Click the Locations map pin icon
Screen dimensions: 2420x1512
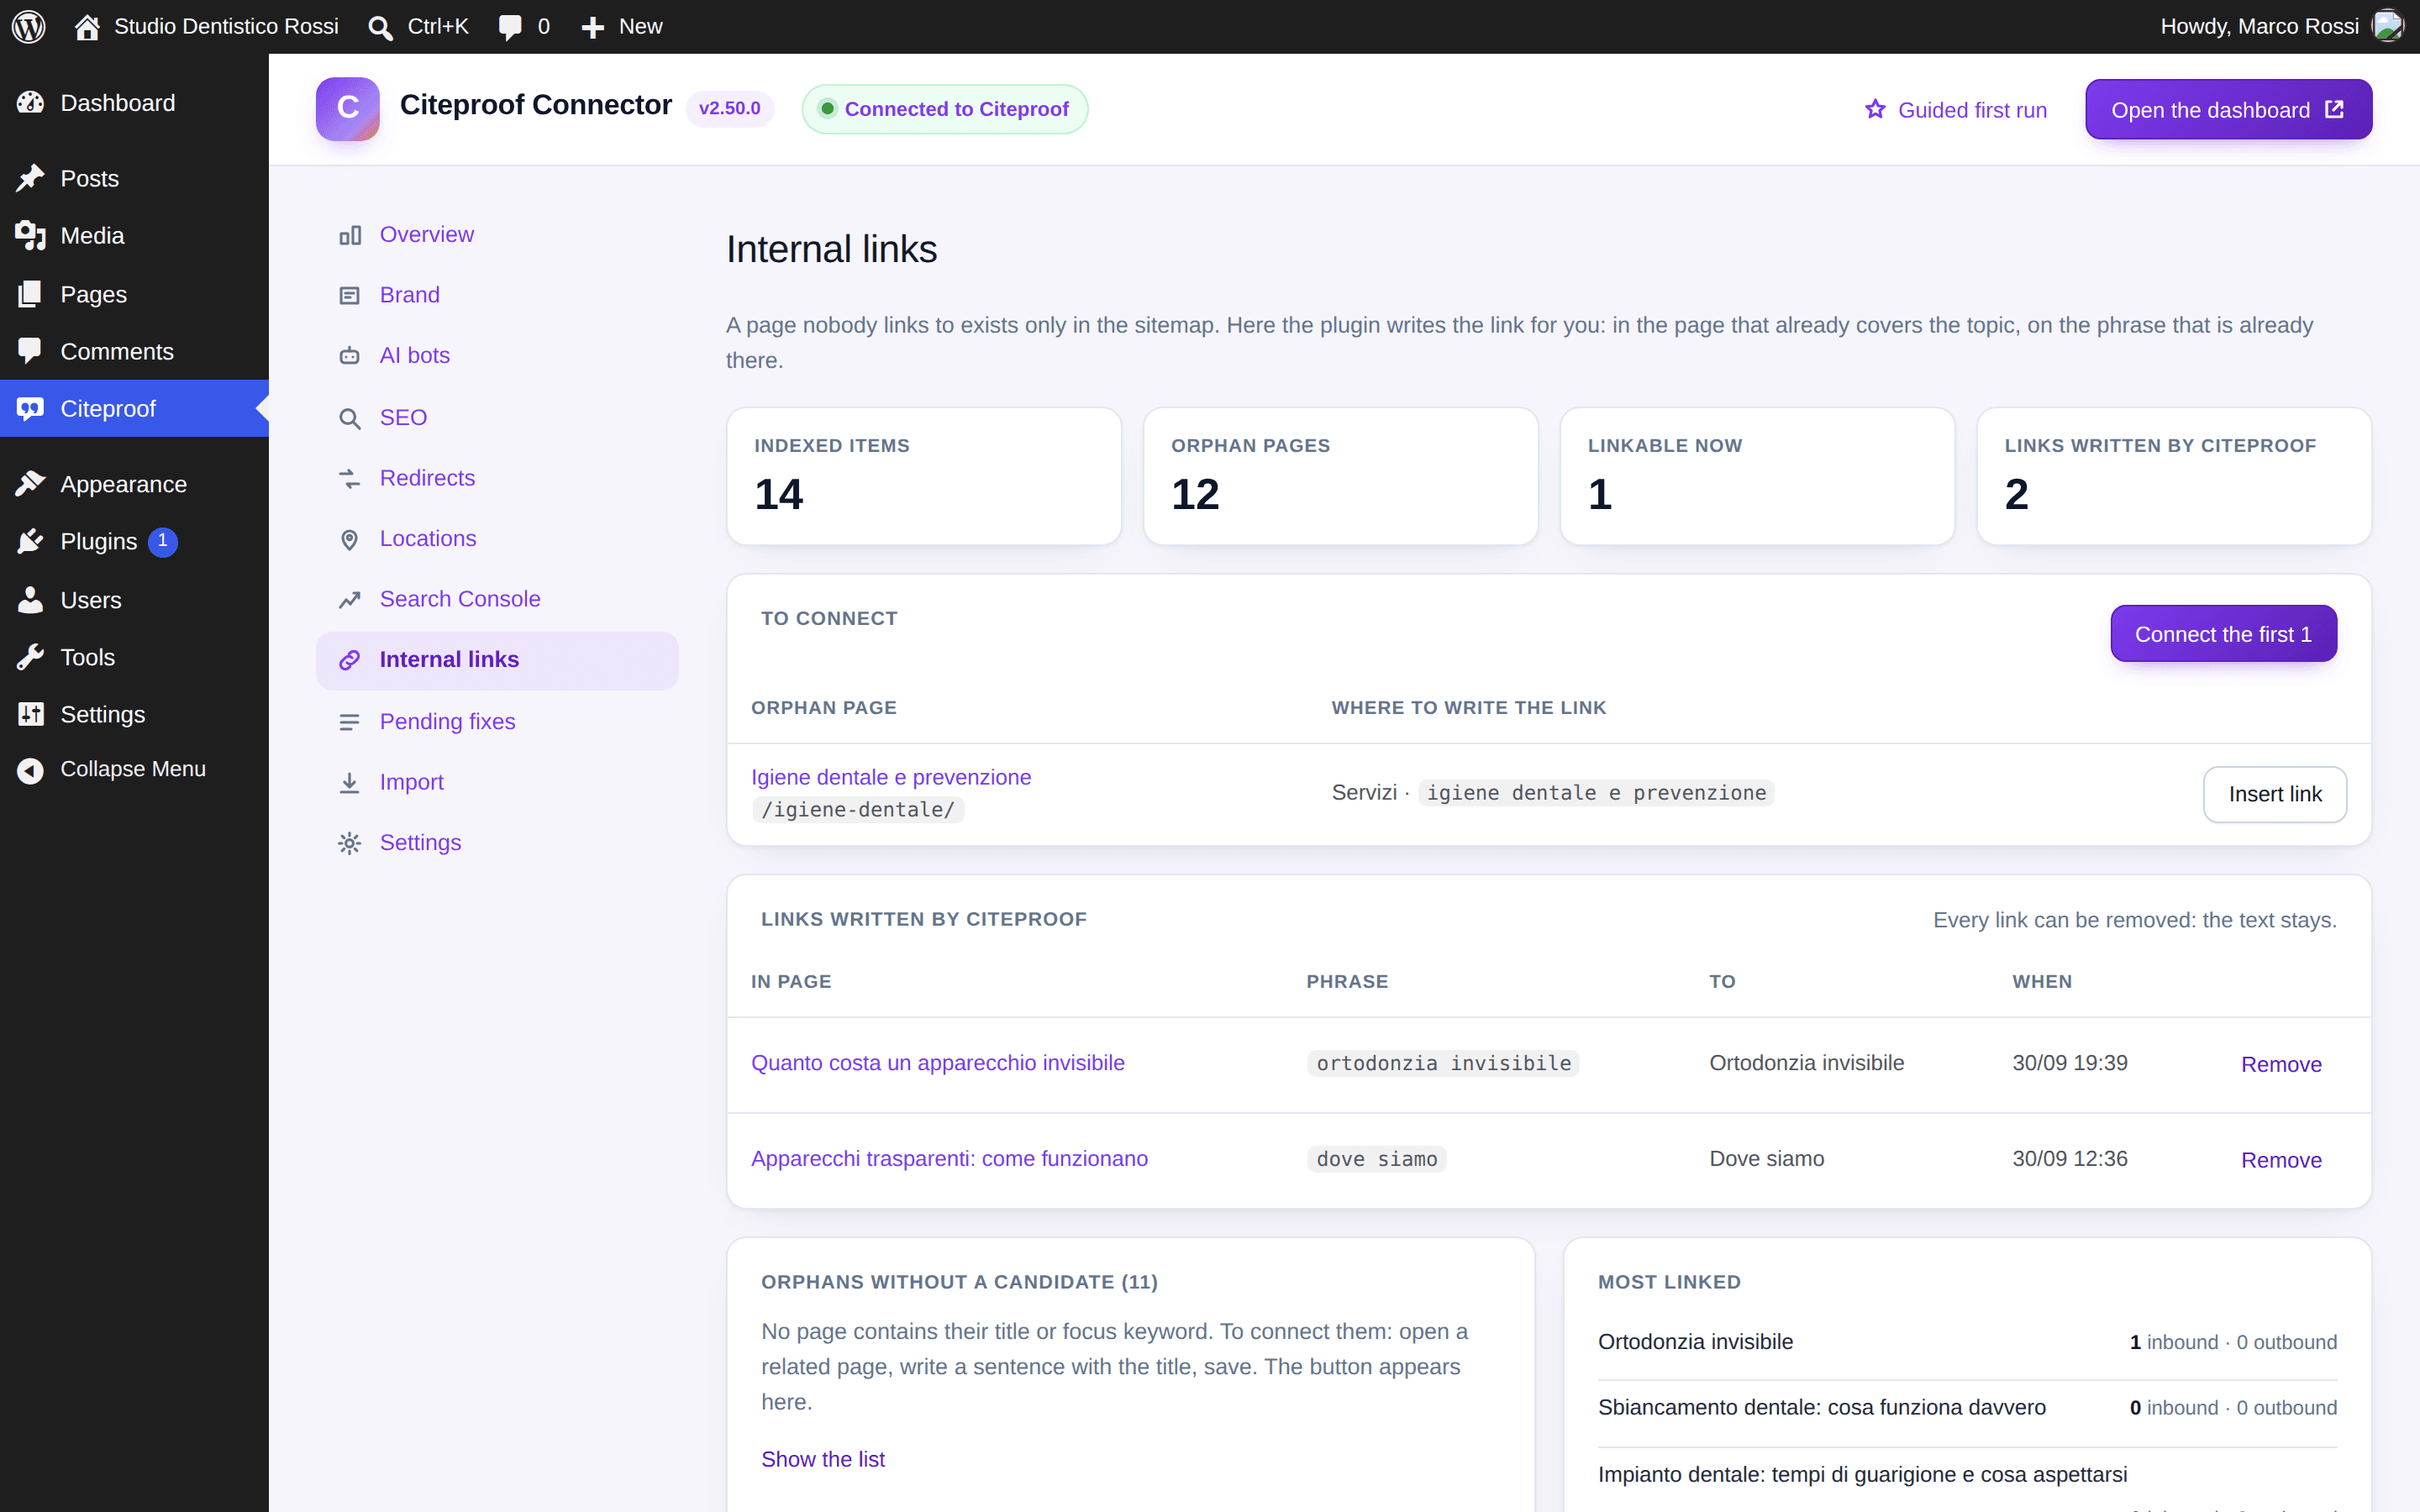349,540
